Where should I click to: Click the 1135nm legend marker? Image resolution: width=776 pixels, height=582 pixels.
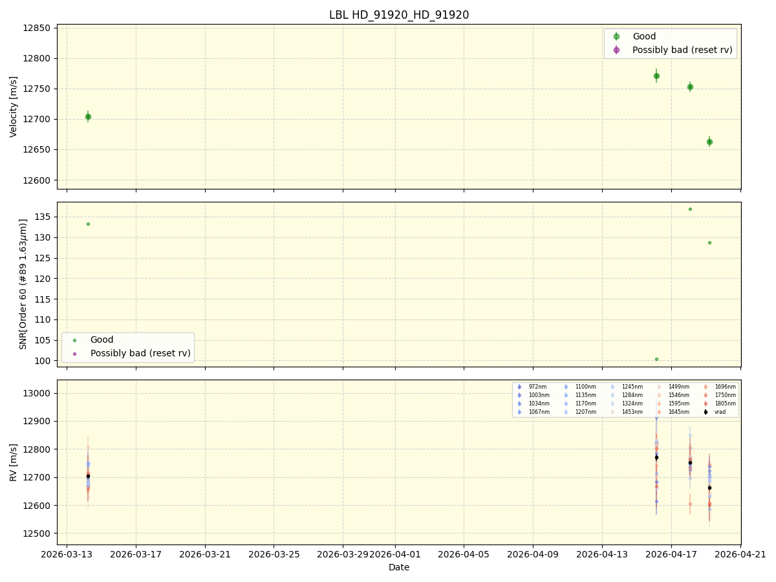pos(566,395)
